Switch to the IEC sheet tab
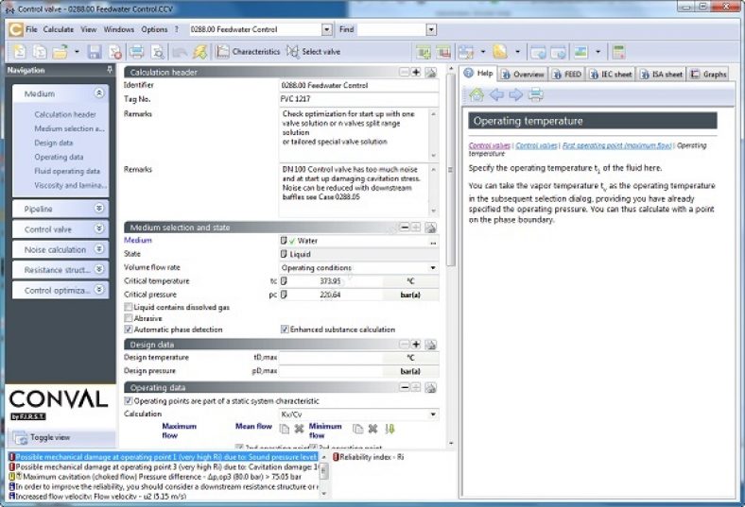 point(611,74)
